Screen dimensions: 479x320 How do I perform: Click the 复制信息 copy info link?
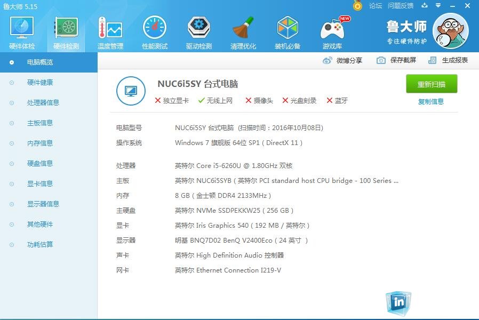coord(431,101)
